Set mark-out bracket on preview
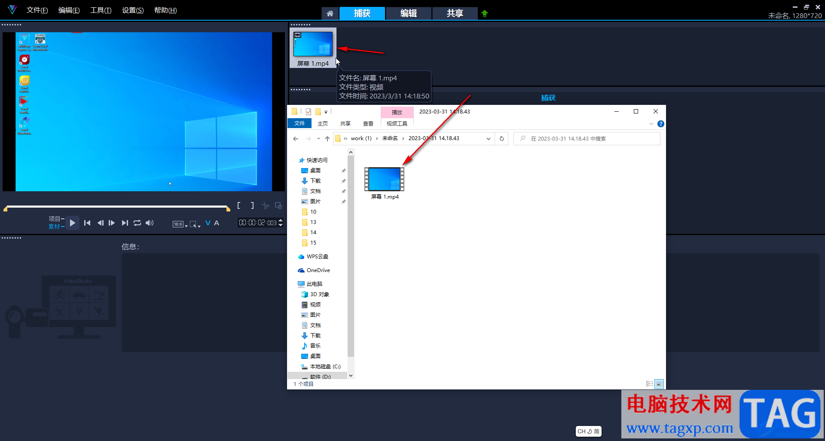The image size is (825, 441). click(x=252, y=205)
